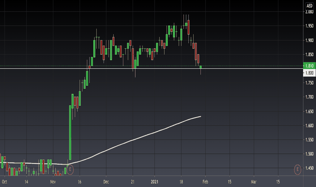The height and width of the screenshot is (187, 316).
Task: Click the 21 date label on the time axis
Action: [133, 182]
